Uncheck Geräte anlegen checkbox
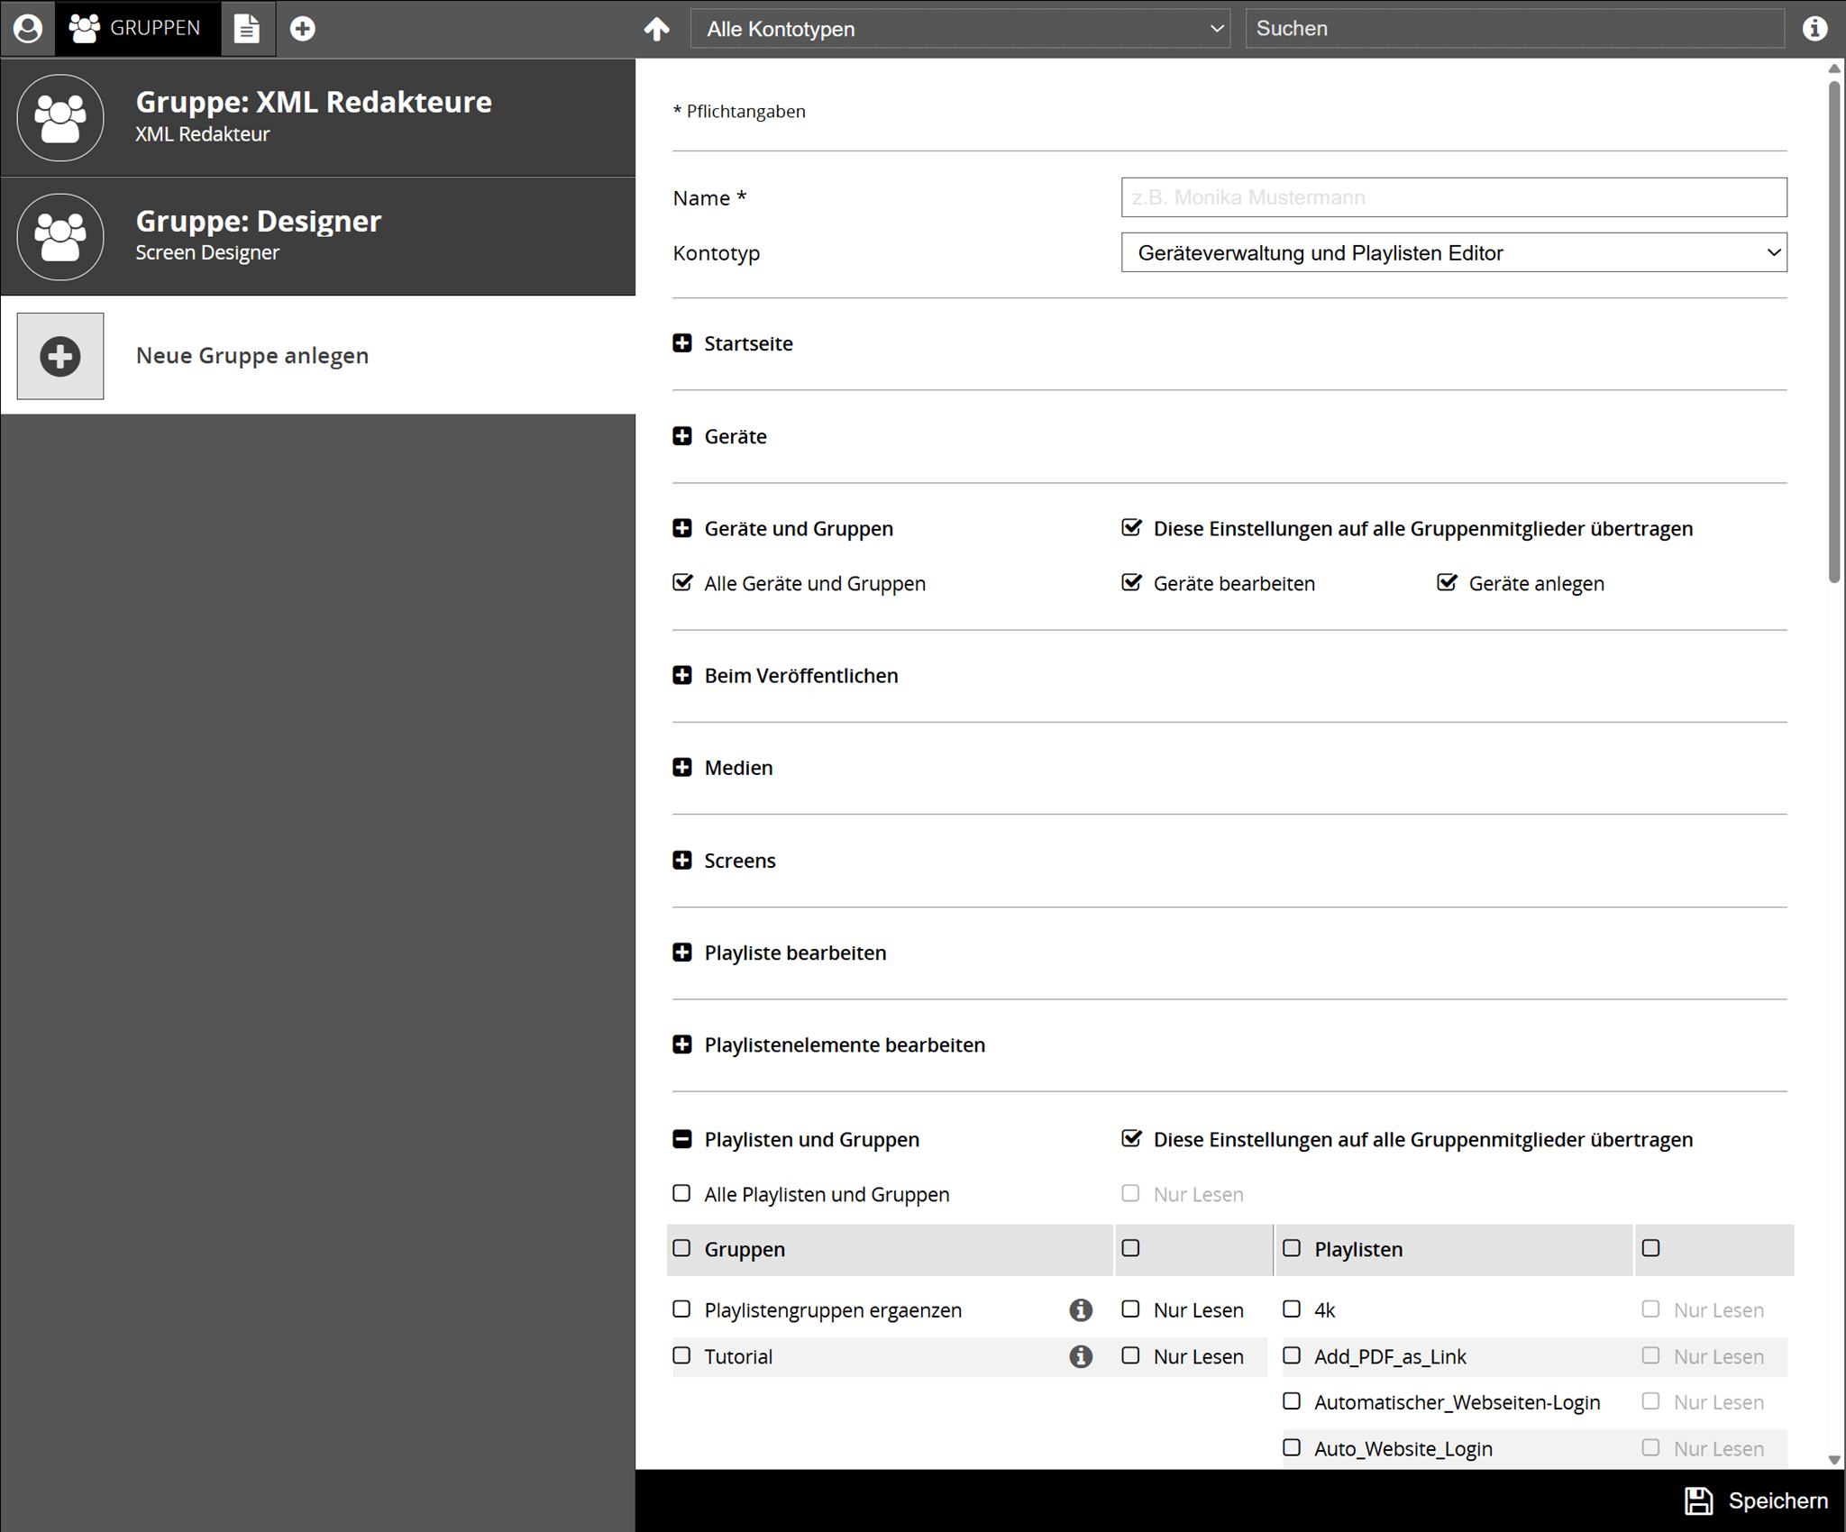This screenshot has width=1846, height=1532. tap(1447, 583)
